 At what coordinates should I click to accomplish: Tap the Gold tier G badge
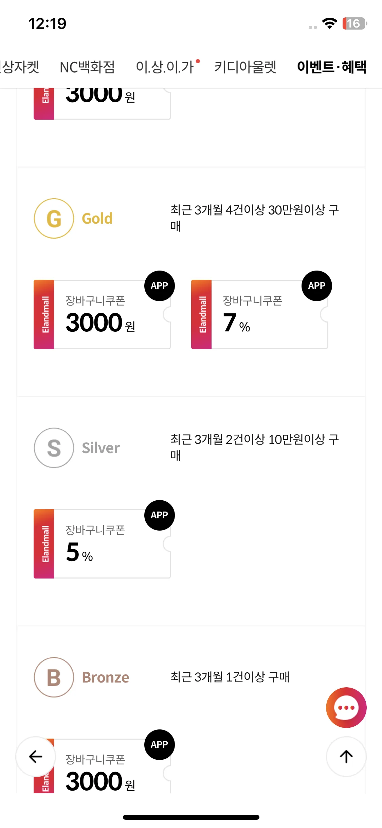point(54,218)
